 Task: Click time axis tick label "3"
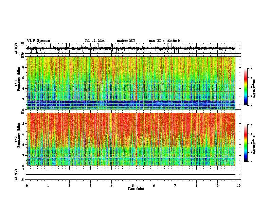90,186
